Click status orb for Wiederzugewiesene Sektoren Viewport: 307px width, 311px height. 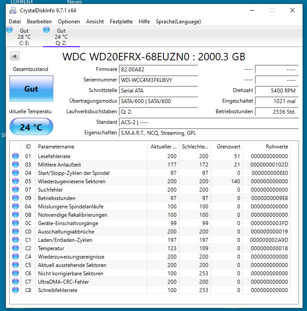15,181
